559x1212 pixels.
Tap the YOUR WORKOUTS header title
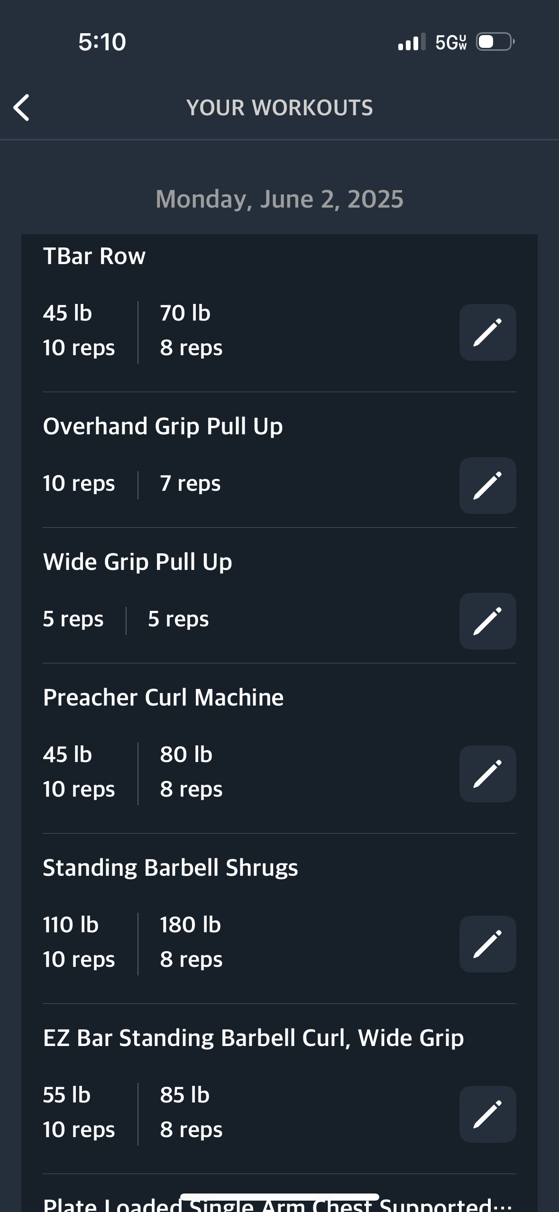click(x=280, y=108)
